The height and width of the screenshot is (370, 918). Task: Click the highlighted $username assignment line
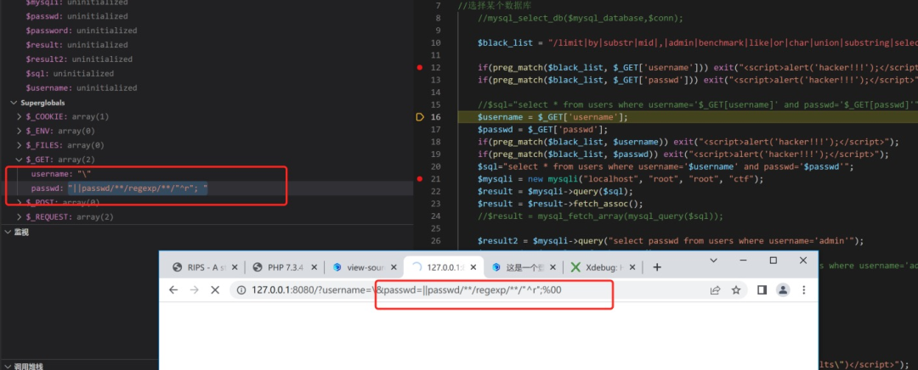pos(552,117)
